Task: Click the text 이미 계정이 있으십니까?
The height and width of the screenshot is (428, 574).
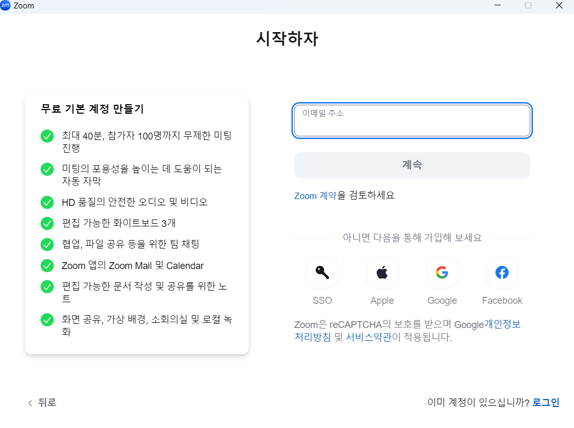Action: tap(479, 402)
